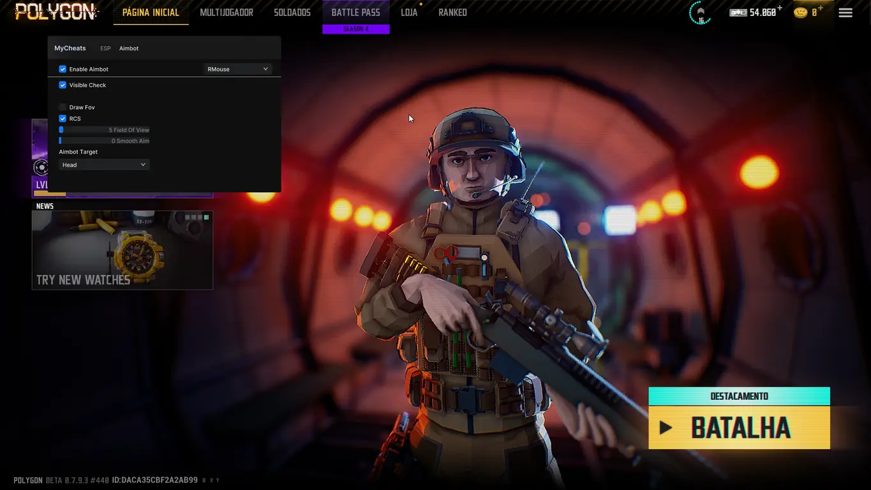This screenshot has height=490, width=871.
Task: Click the POLYGON logo
Action: (x=57, y=12)
